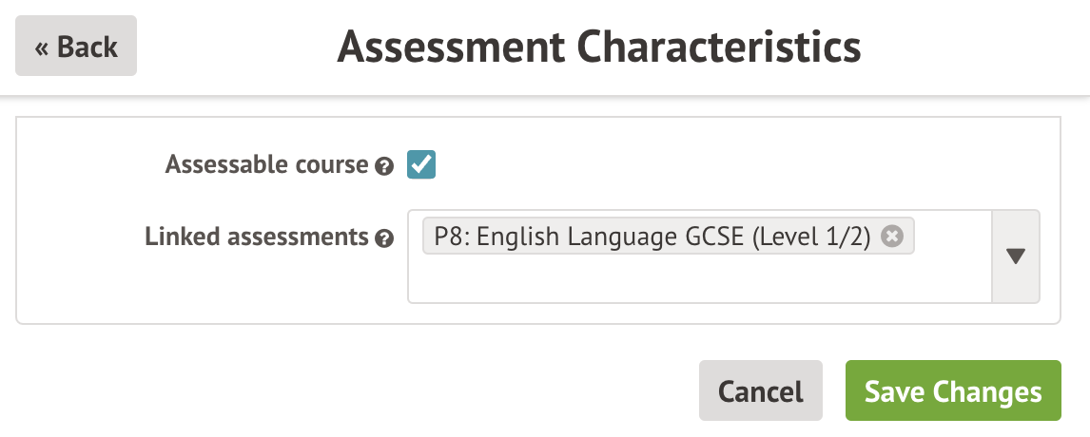Expand the Linked assessments dropdown arrow
This screenshot has height=437, width=1090.
[x=1015, y=256]
